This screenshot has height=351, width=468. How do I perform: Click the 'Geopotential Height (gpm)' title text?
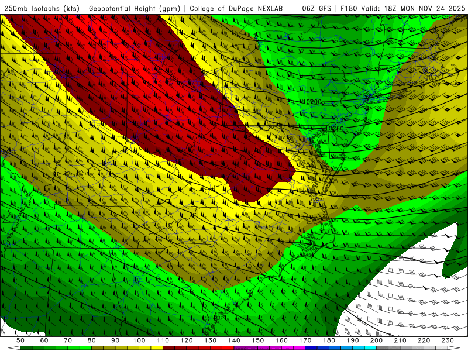coord(135,9)
